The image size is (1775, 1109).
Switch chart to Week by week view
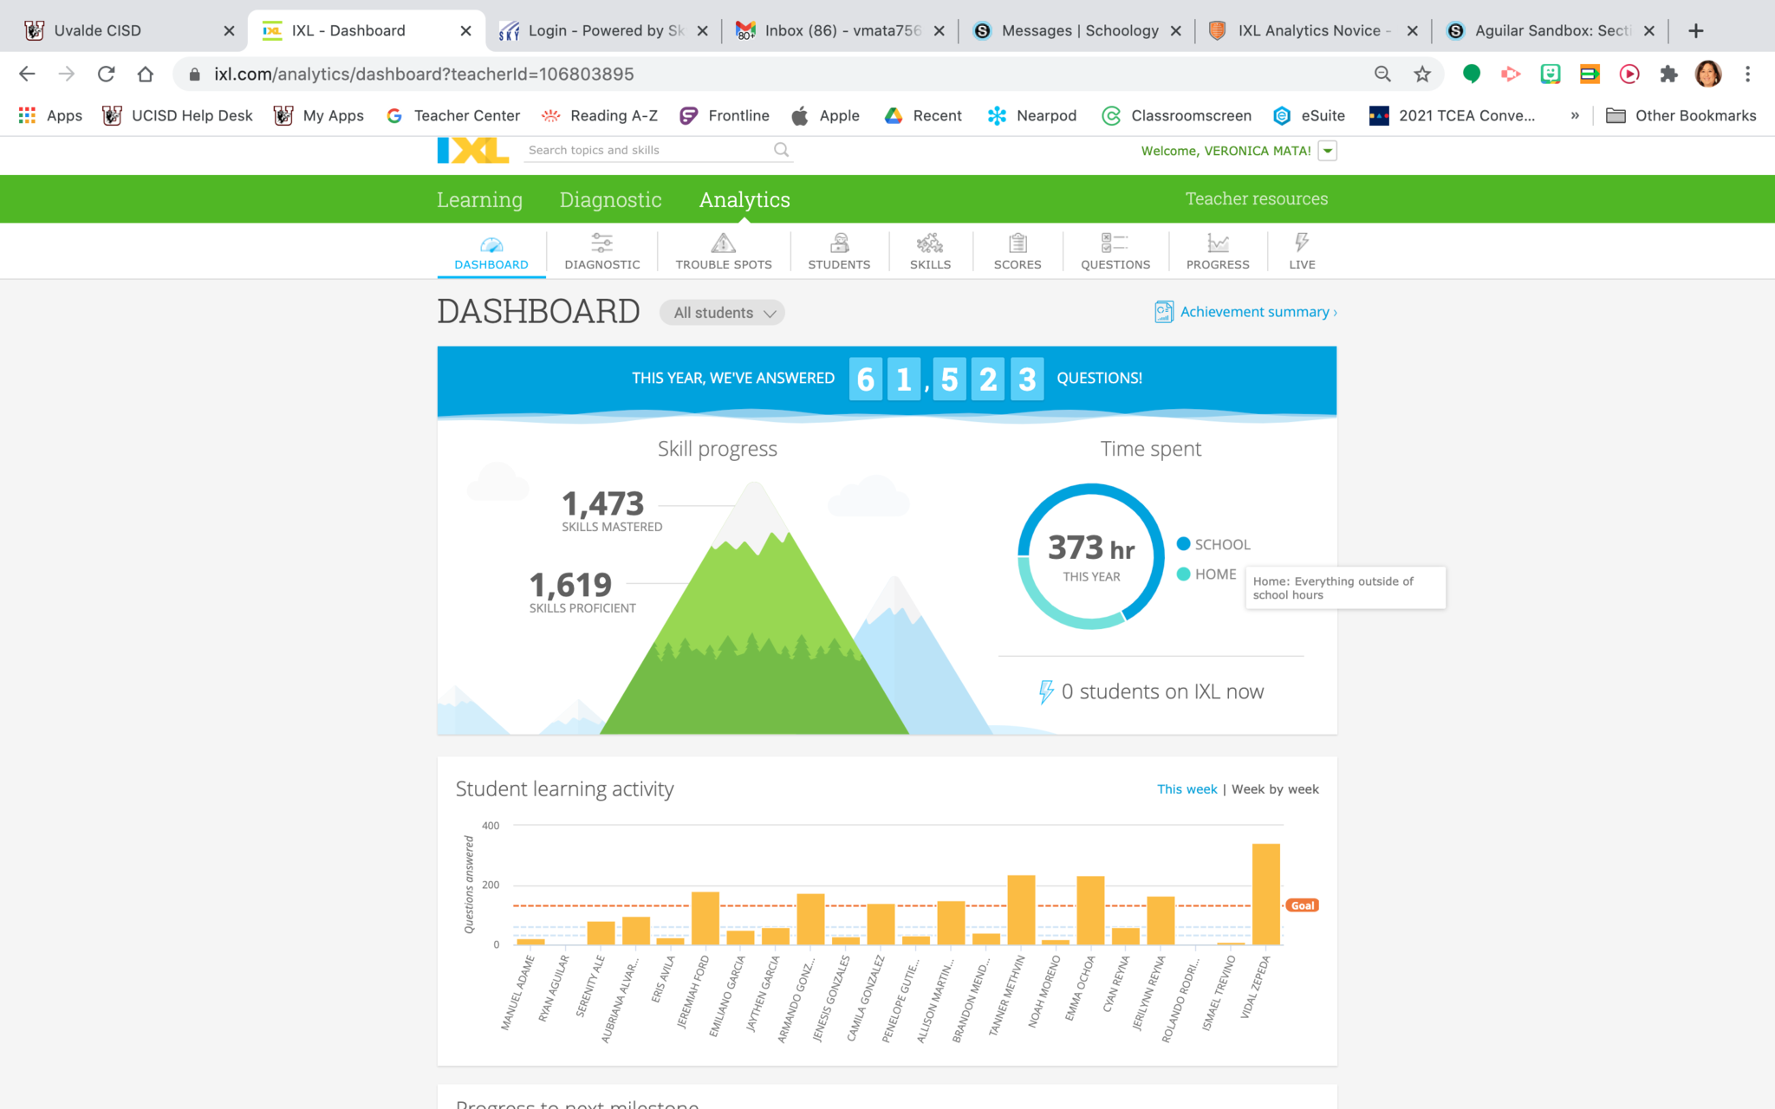[x=1275, y=789]
